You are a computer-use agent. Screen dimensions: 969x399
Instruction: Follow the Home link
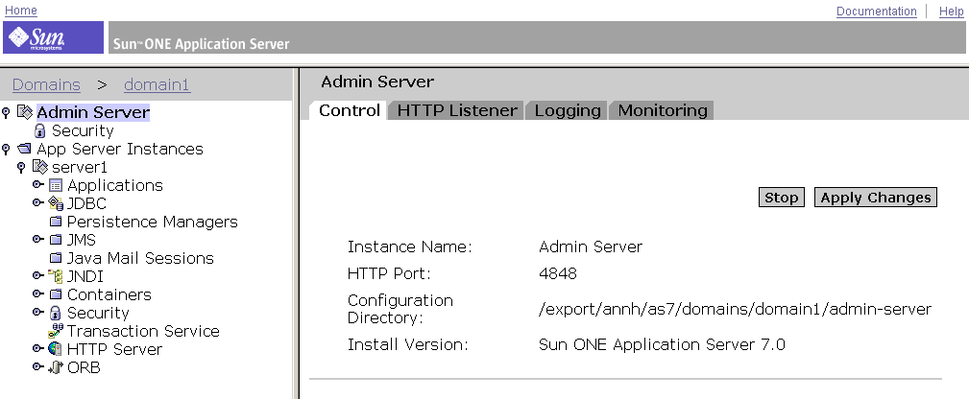(20, 11)
